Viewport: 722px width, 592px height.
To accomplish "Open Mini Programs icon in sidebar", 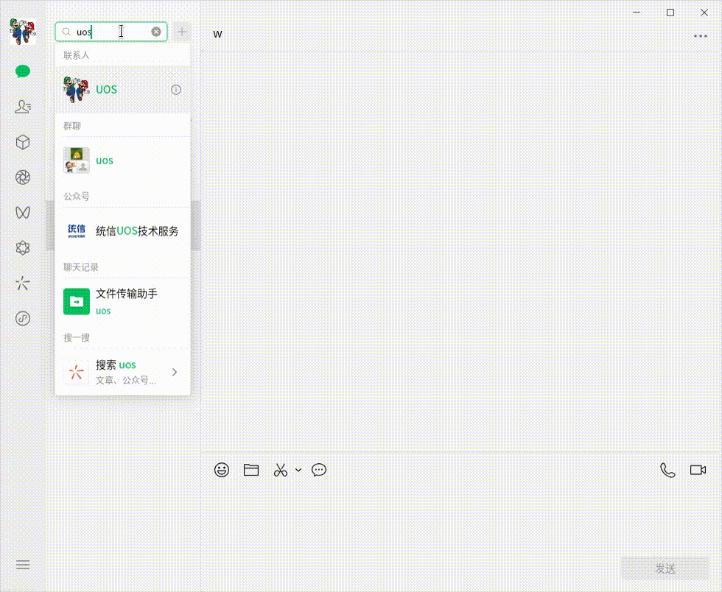I will tap(23, 319).
